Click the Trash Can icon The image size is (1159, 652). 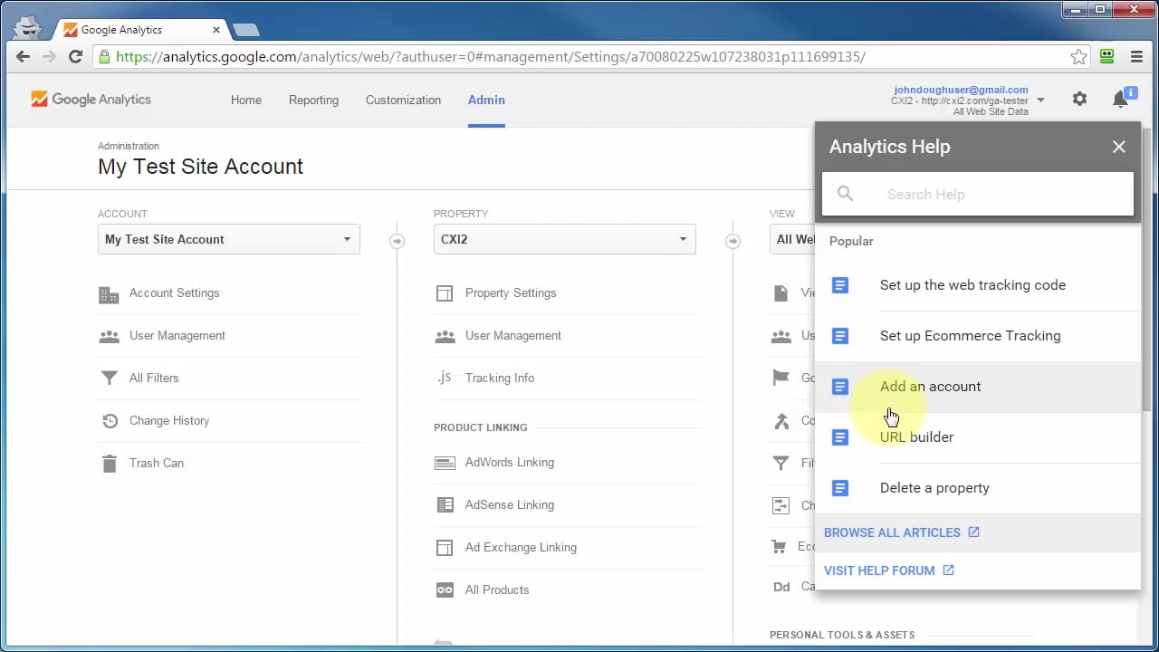[x=110, y=464]
